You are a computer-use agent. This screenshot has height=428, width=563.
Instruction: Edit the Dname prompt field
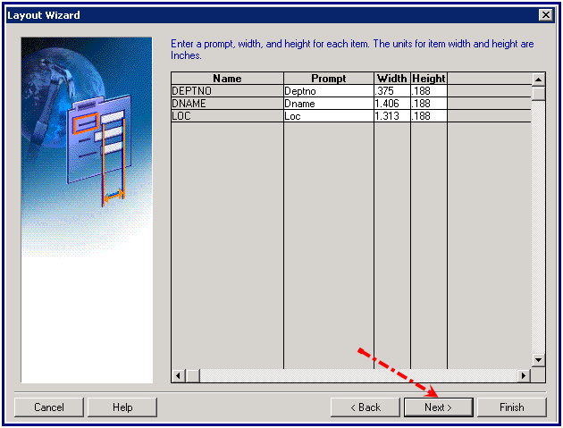329,104
